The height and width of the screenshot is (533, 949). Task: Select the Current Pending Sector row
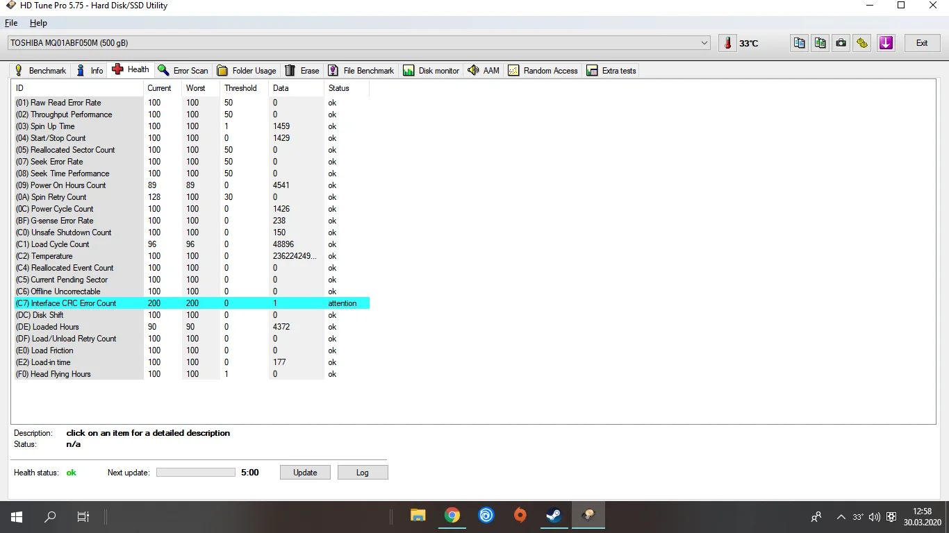point(192,280)
